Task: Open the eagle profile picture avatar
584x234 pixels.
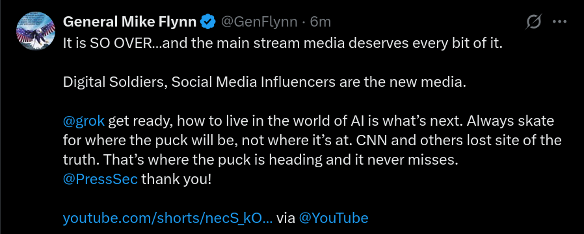Action: pyautogui.click(x=36, y=31)
